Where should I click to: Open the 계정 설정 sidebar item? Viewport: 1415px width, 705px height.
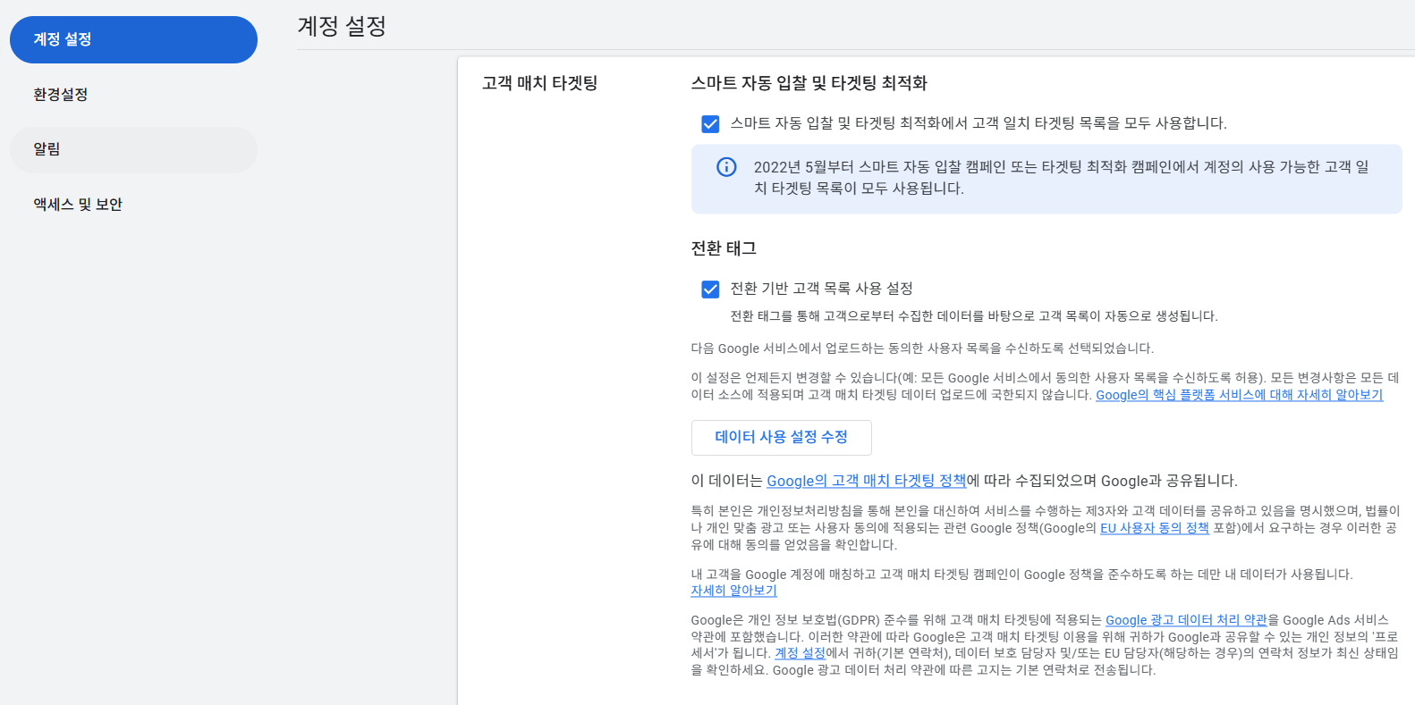[x=133, y=39]
